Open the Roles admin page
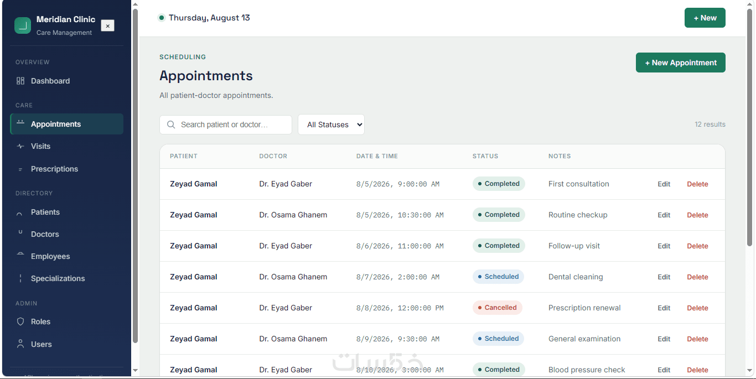 click(x=66, y=321)
